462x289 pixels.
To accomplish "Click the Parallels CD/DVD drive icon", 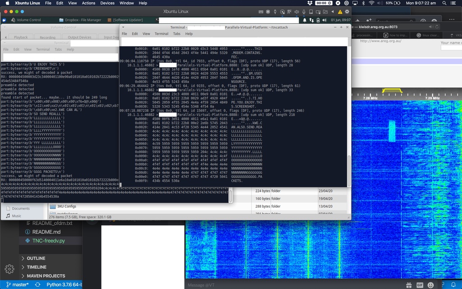I will pos(282,12).
